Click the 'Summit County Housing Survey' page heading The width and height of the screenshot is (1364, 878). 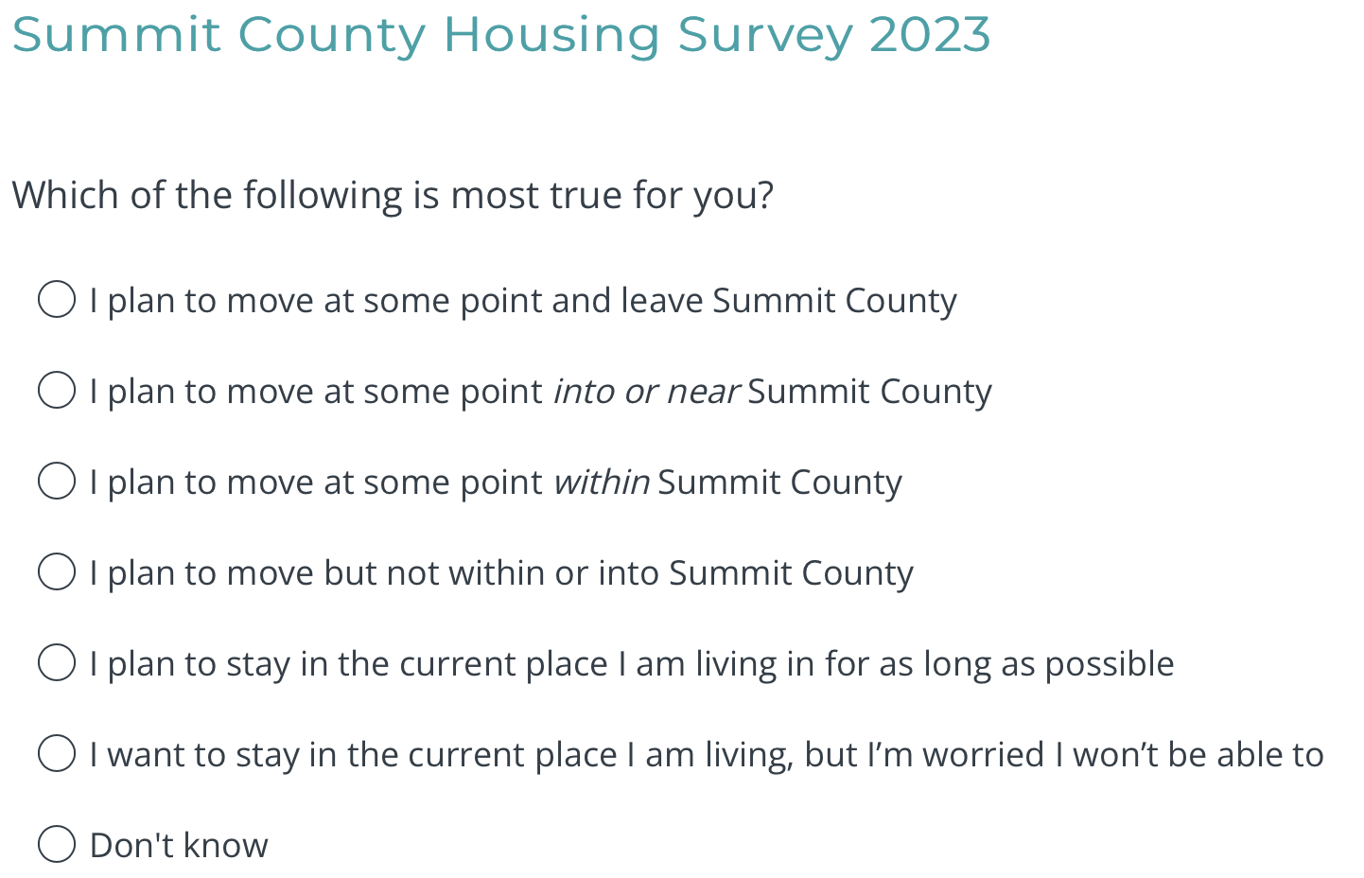(435, 35)
